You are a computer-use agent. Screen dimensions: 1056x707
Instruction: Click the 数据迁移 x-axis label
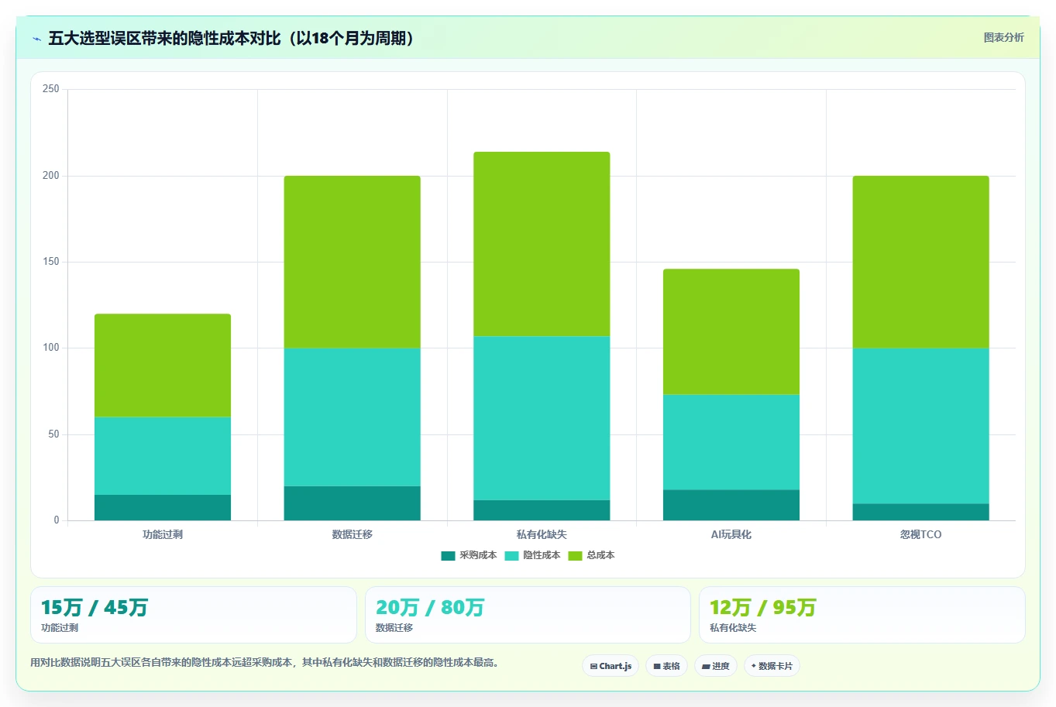click(x=353, y=534)
